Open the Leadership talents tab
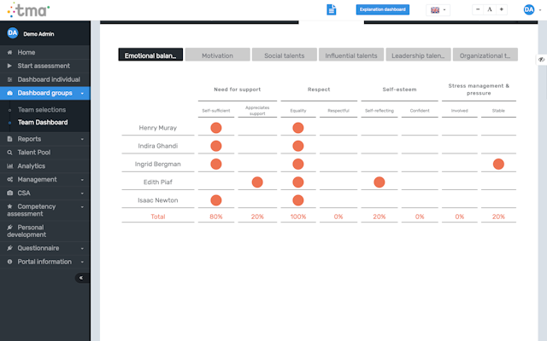The height and width of the screenshot is (341, 547). coord(417,55)
